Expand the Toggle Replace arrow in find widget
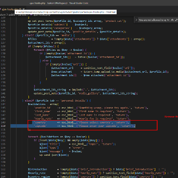 [x=136, y=20]
